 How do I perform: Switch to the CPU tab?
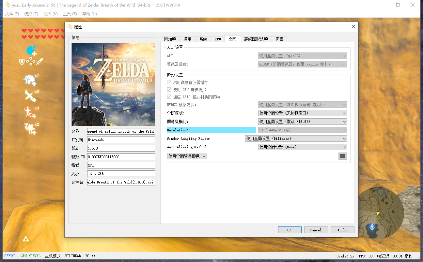click(x=218, y=39)
